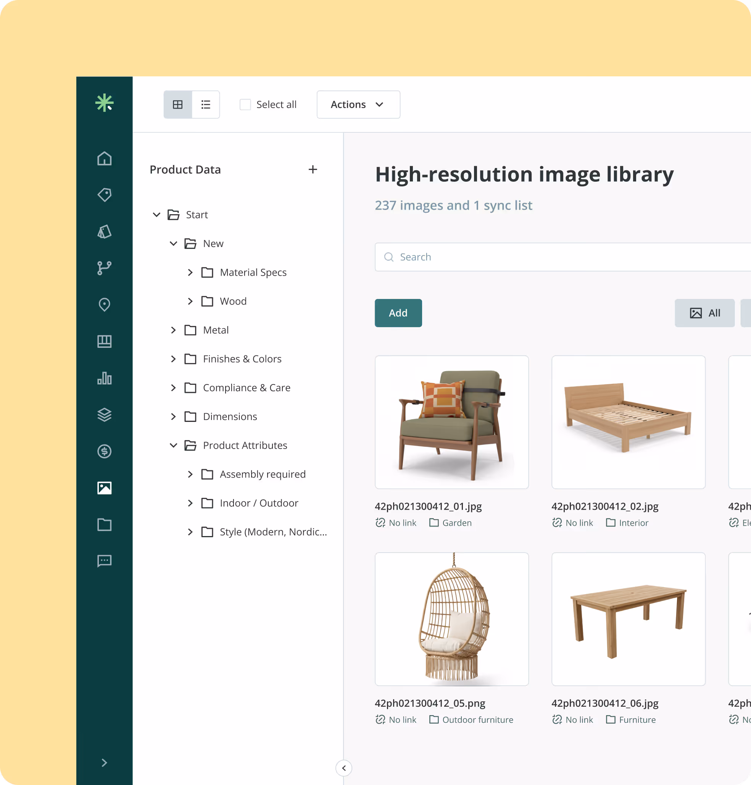
Task: Click the Add button
Action: 398,313
